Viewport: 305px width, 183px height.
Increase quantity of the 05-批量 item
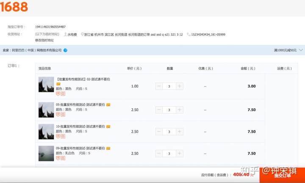(x=180, y=110)
